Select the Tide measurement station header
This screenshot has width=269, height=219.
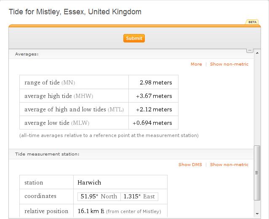click(x=47, y=154)
